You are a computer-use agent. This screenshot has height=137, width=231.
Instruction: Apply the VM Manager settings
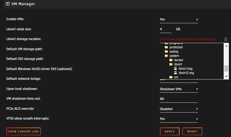pyautogui.click(x=169, y=131)
